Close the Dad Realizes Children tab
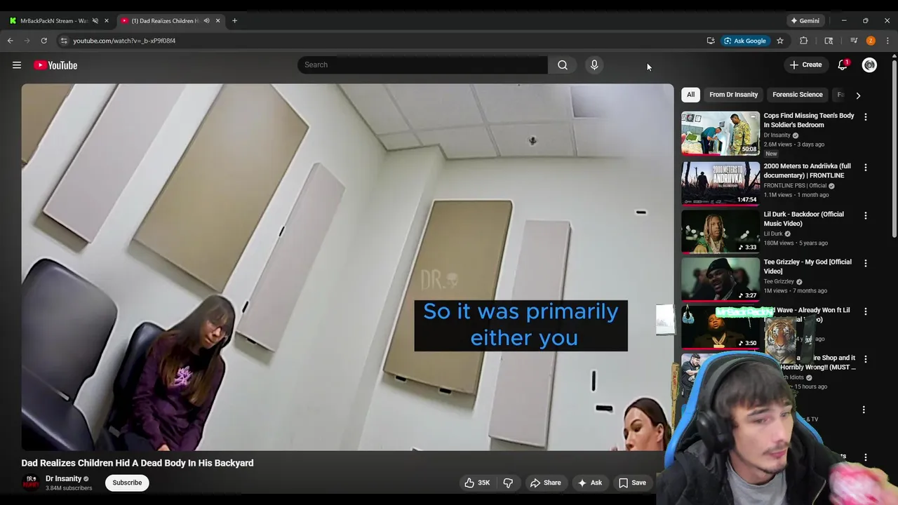This screenshot has width=898, height=505. click(x=217, y=21)
